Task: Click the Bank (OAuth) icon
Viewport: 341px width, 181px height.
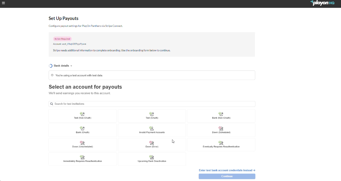Action: coord(82,129)
